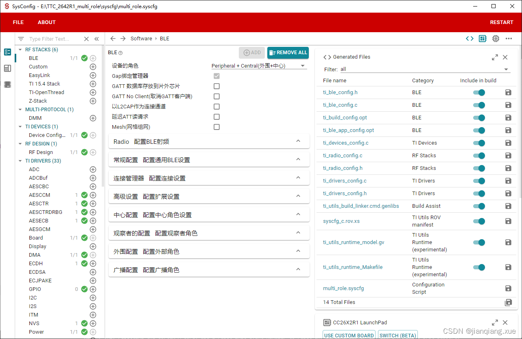The width and height of the screenshot is (522, 339).
Task: Open the 设备的角色 dropdown
Action: coord(259,66)
